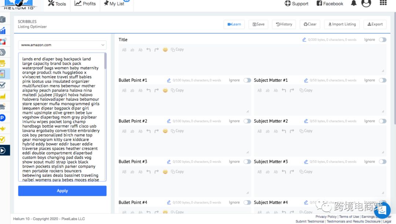396x224 pixels.
Task: Open the notifications bell
Action: click(x=353, y=4)
